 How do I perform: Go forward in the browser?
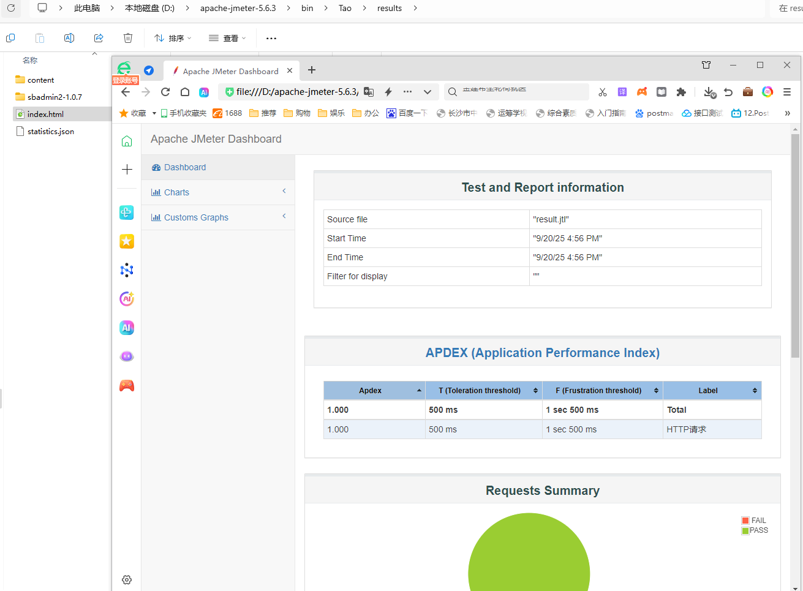[145, 92]
